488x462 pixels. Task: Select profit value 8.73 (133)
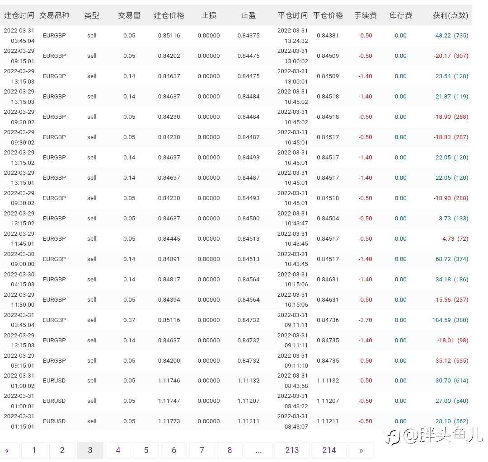454,219
